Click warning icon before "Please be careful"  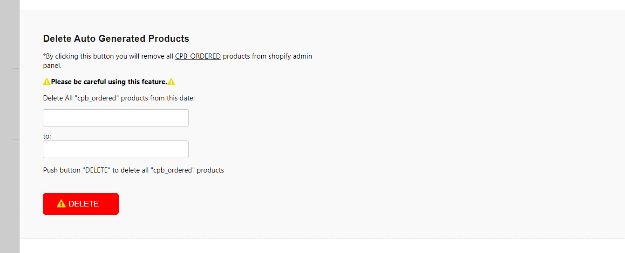47,82
